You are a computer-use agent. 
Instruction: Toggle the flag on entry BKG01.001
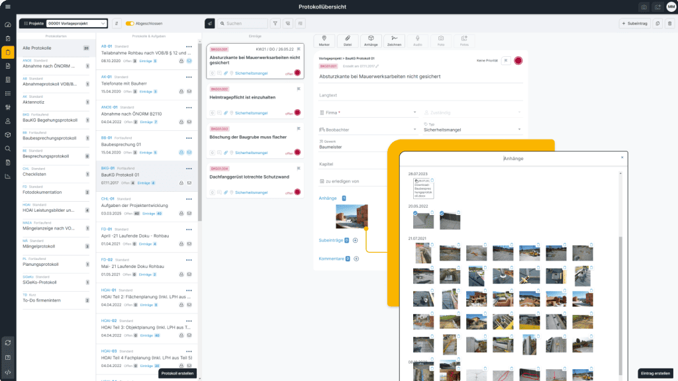tap(300, 50)
